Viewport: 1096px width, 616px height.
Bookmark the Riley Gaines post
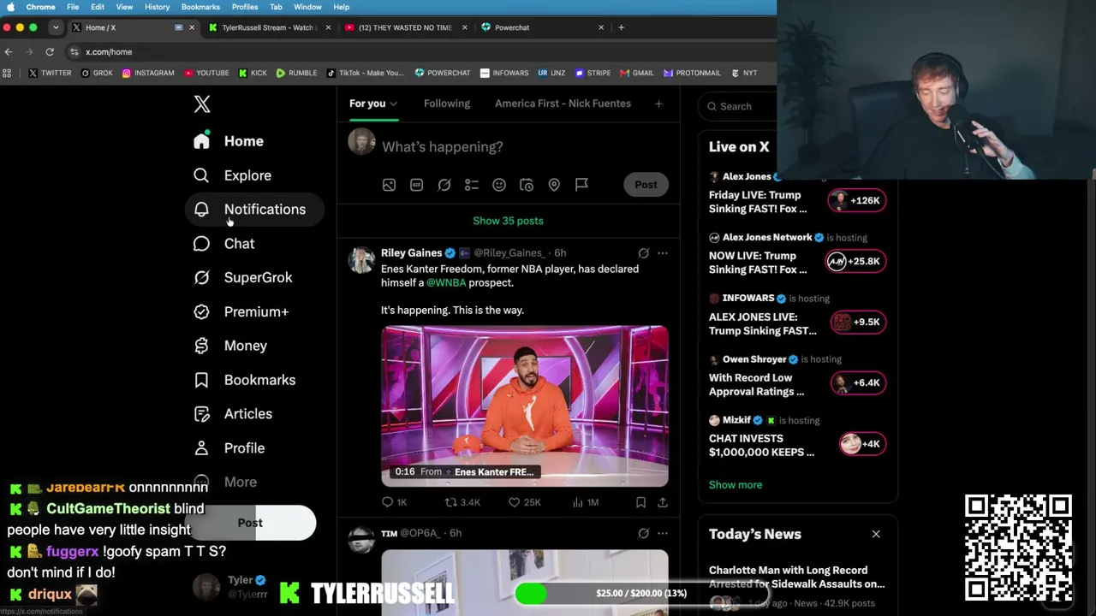tap(640, 502)
